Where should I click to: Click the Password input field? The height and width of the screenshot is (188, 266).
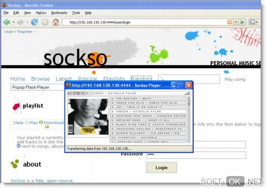[196, 155]
